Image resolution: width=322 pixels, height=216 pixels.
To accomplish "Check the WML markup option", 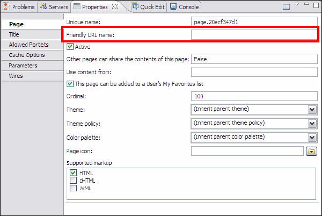I will coord(73,188).
